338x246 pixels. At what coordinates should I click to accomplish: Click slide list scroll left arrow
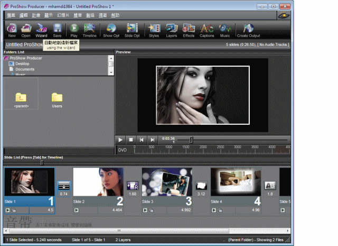tap(6, 231)
